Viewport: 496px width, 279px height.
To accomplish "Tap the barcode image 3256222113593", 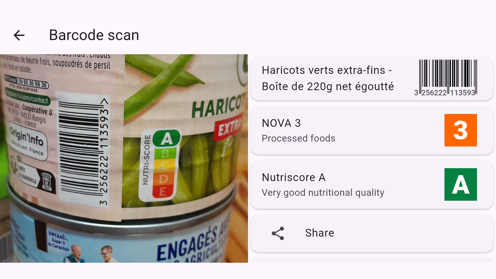I will 446,78.
